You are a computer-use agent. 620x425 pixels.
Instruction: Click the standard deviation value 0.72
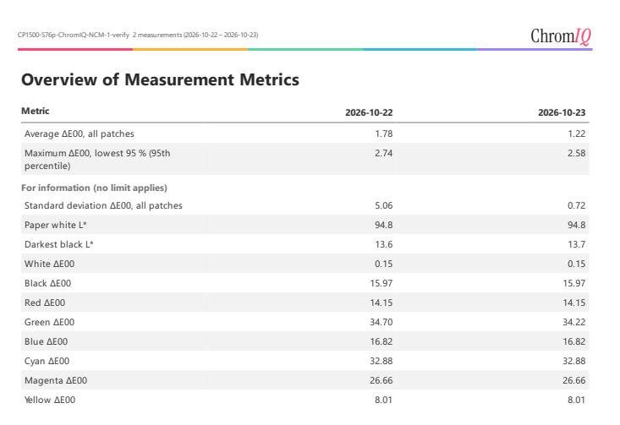coord(577,206)
